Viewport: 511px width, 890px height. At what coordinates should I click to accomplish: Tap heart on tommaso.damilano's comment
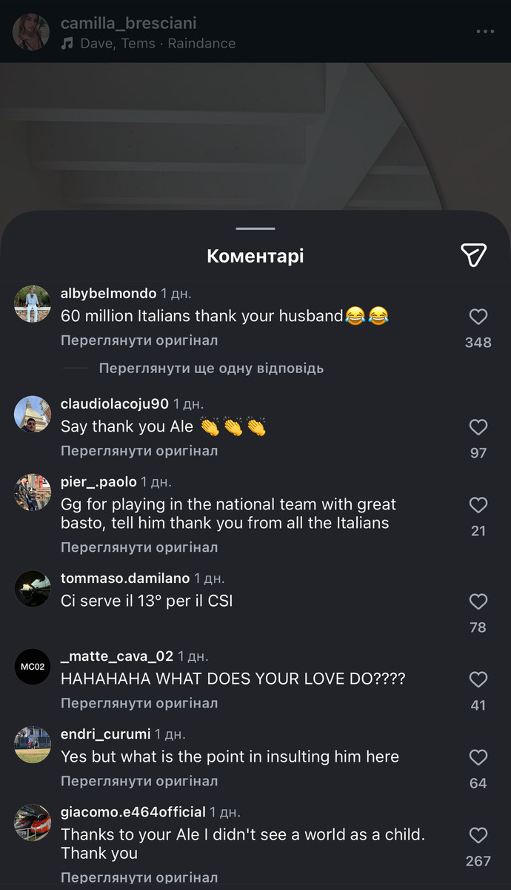478,601
